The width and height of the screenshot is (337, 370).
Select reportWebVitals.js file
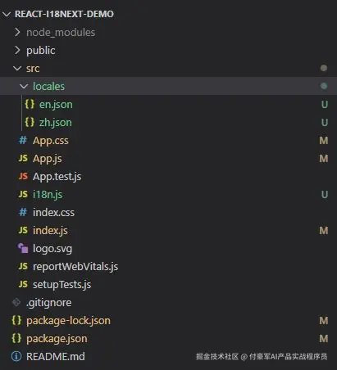(168, 266)
